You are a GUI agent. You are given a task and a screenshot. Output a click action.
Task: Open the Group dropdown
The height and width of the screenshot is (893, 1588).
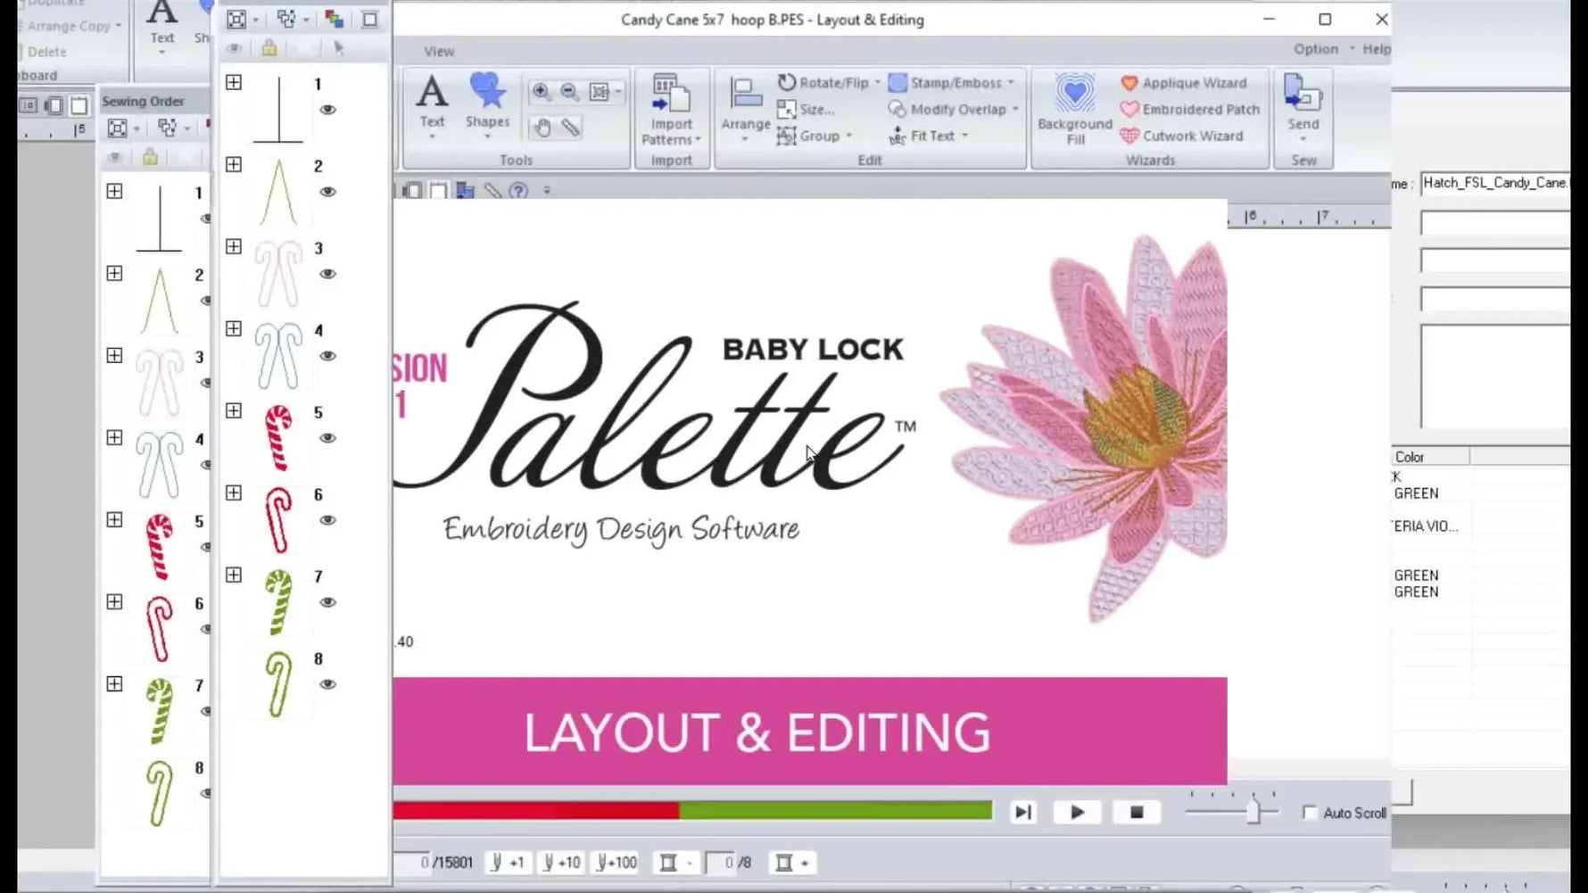tap(815, 136)
